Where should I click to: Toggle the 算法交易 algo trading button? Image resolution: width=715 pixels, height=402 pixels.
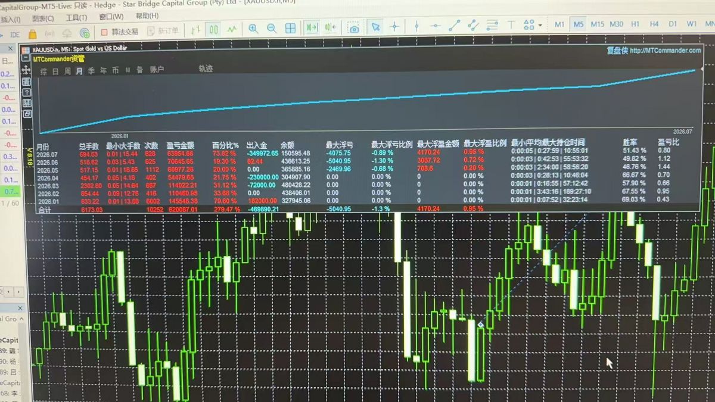tap(120, 32)
